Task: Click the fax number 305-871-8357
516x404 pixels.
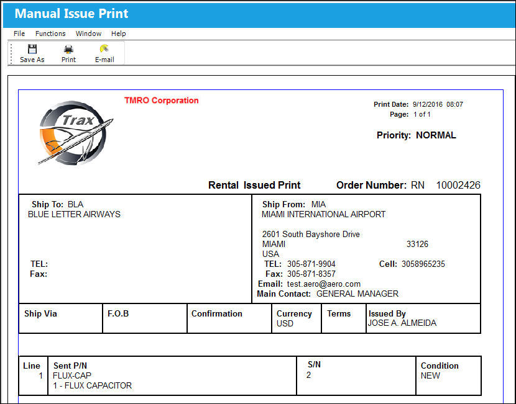Action: click(x=311, y=274)
